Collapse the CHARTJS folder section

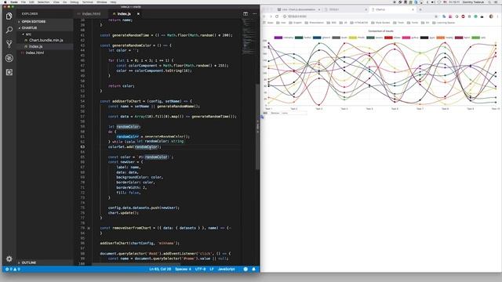(45, 28)
